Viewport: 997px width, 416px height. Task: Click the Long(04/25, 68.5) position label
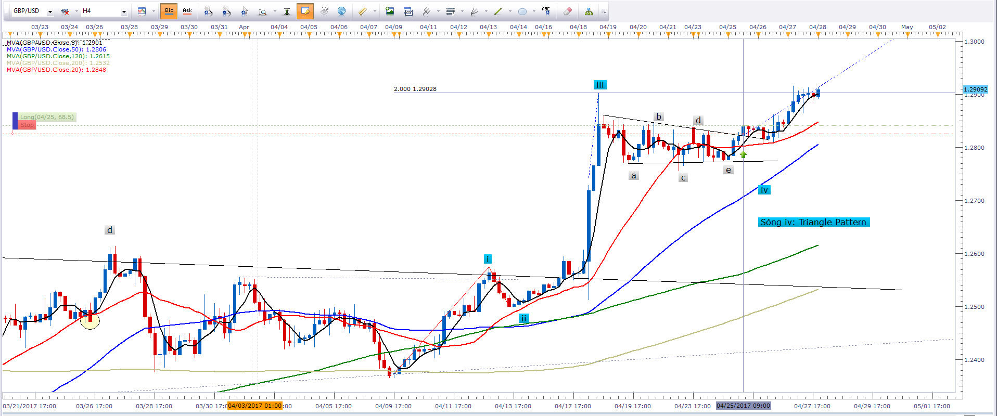click(47, 117)
